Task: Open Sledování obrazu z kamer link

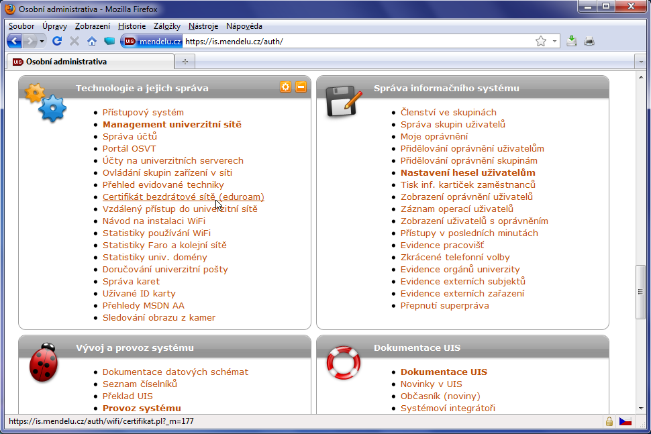Action: coord(159,318)
